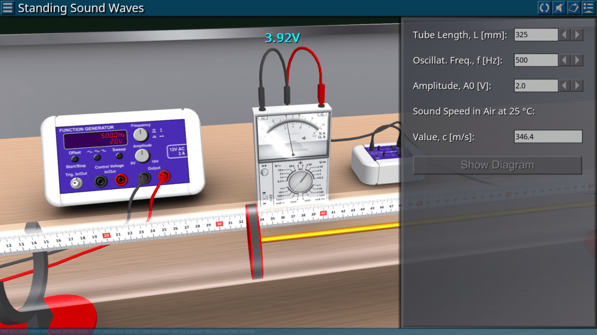The image size is (597, 335).
Task: Click the Tube Length input field
Action: tap(536, 35)
